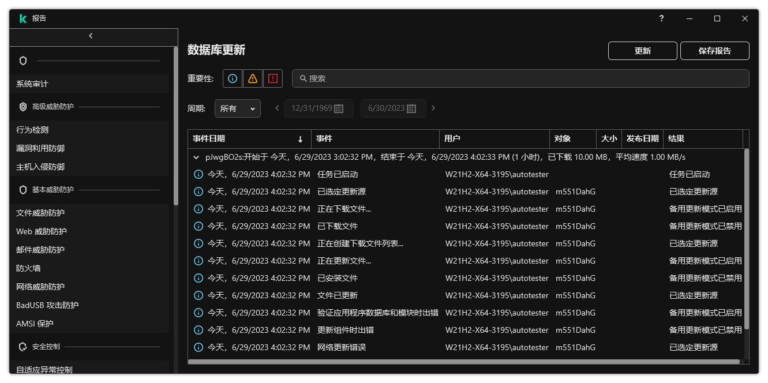Collapse the pJwgBO2s update task group
768x383 pixels.
pyautogui.click(x=196, y=156)
